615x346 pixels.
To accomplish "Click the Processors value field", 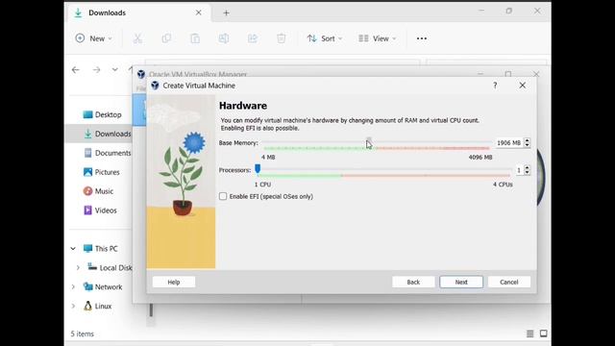I will click(519, 170).
